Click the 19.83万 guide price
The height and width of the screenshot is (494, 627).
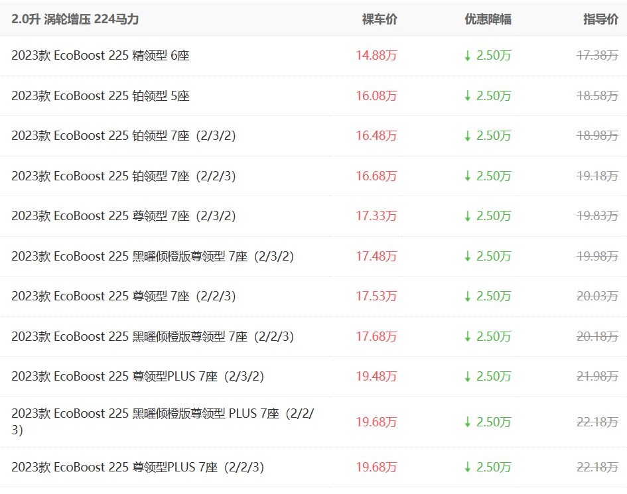tap(597, 216)
